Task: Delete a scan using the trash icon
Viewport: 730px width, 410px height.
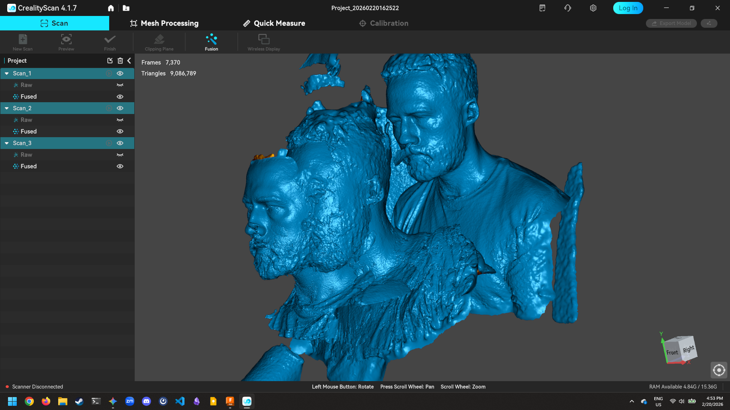Action: pos(120,60)
